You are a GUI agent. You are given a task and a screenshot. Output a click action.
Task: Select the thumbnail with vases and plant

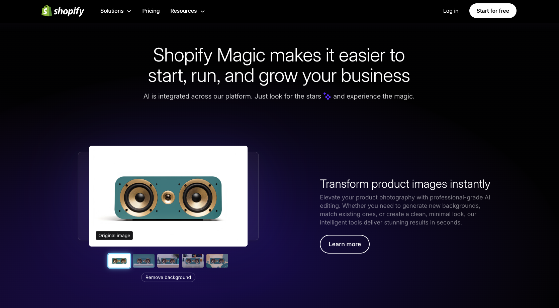pyautogui.click(x=168, y=261)
